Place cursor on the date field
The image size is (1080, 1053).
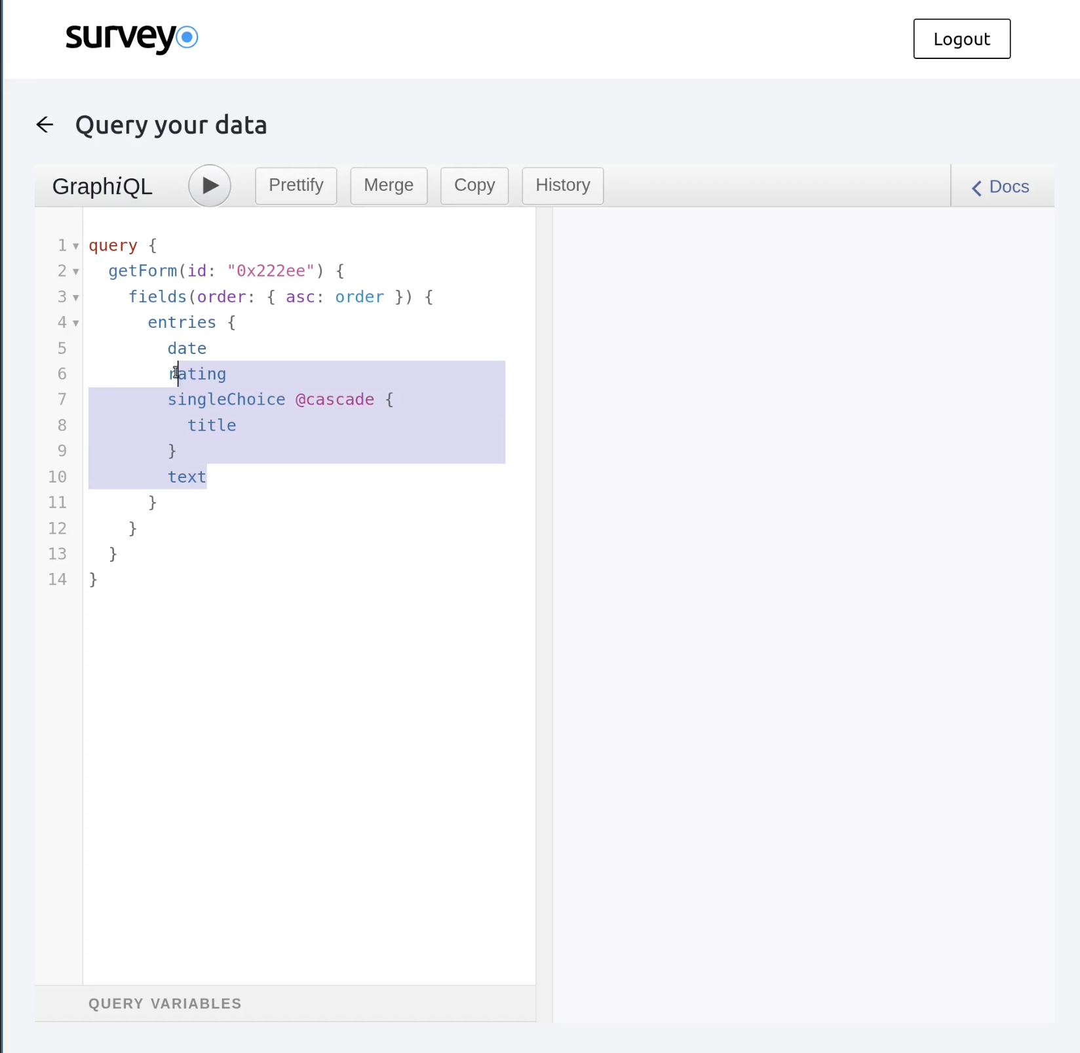click(187, 348)
